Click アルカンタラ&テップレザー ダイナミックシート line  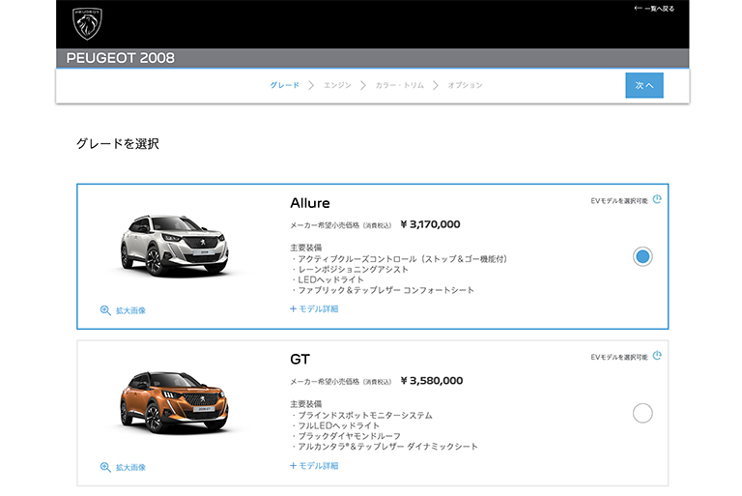[385, 447]
